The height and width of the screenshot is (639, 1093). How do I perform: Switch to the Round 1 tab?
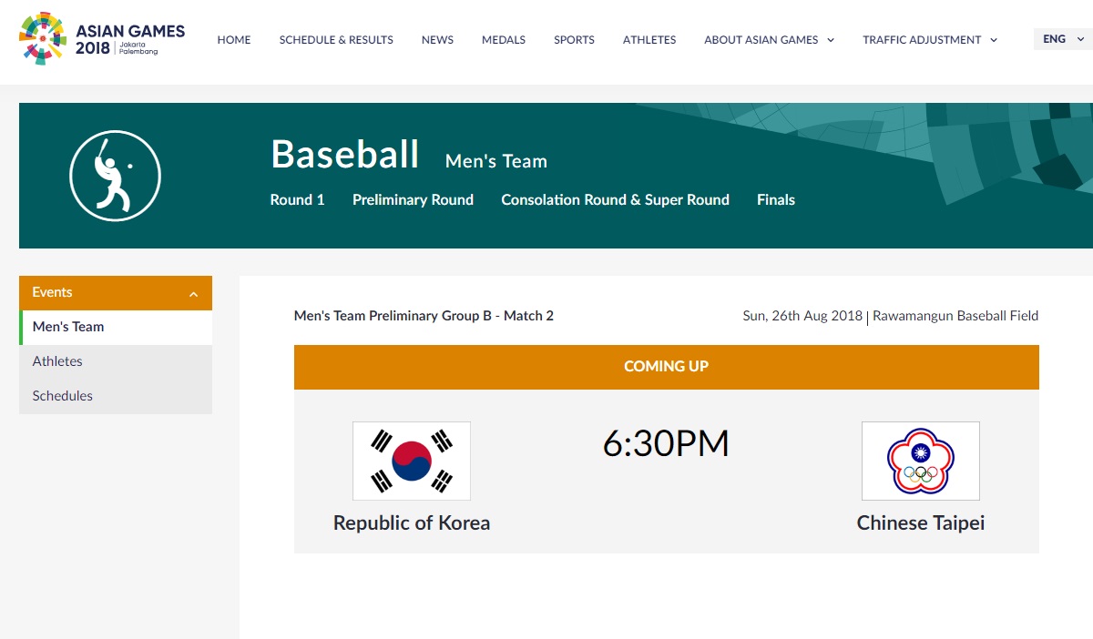(x=297, y=200)
